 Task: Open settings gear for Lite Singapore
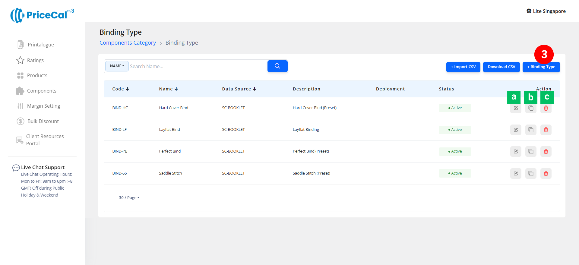(x=529, y=11)
